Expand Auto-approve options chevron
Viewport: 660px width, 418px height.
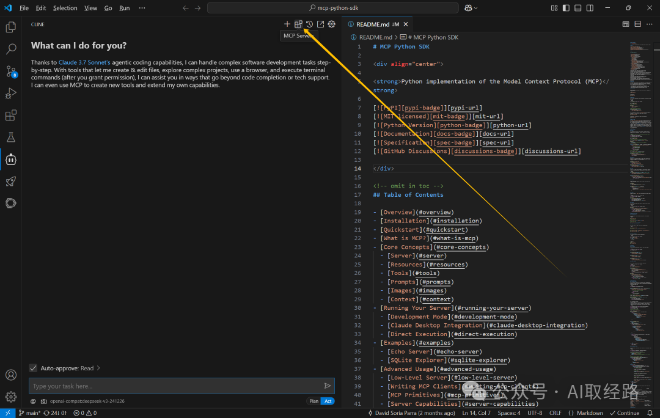[98, 369]
